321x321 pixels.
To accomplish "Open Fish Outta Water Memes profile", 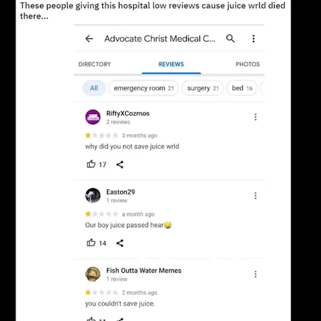I will (x=144, y=271).
